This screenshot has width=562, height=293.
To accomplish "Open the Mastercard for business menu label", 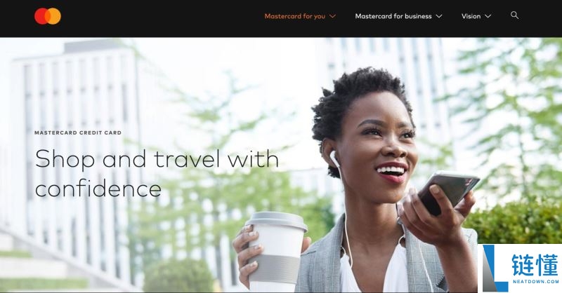I will (x=393, y=16).
